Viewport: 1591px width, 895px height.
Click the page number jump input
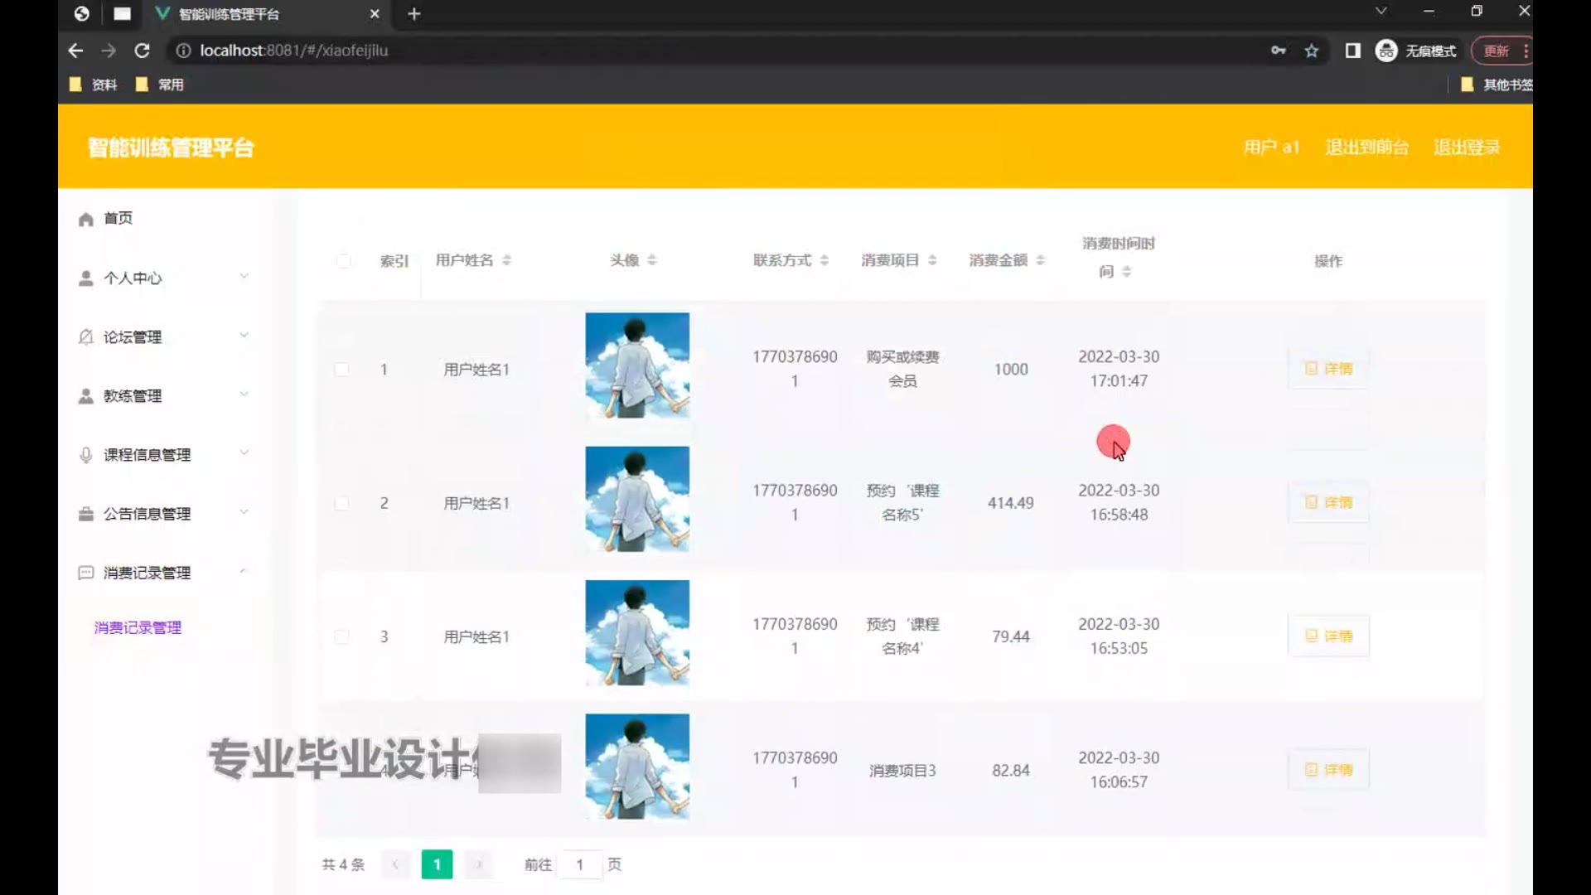click(579, 864)
